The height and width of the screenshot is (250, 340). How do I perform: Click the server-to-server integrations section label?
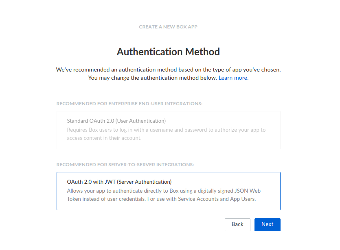pos(125,165)
